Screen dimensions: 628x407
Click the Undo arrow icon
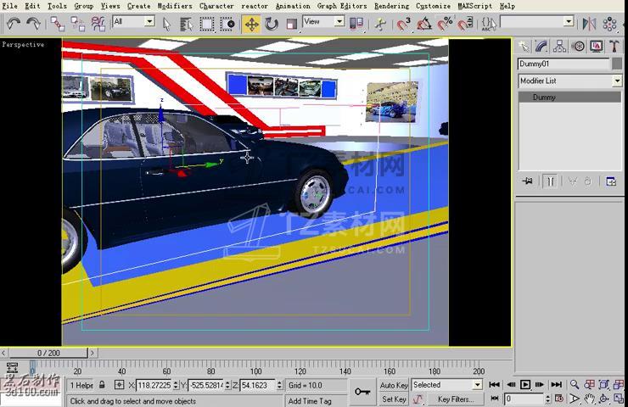point(12,24)
